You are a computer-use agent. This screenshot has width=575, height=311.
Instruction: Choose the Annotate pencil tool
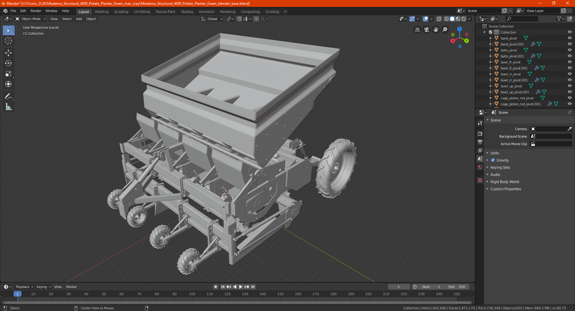pos(8,96)
